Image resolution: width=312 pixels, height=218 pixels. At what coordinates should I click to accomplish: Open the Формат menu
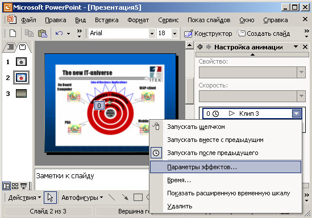coord(138,20)
